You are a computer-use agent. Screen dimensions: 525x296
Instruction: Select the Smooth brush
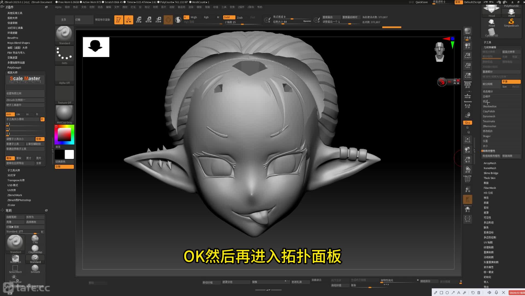(x=35, y=269)
